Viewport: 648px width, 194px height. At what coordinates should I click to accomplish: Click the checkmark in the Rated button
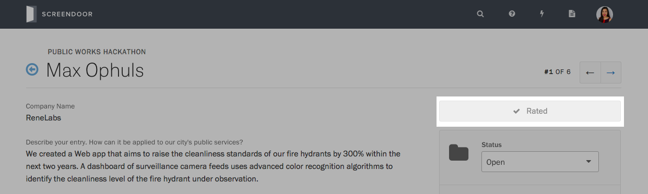point(516,111)
